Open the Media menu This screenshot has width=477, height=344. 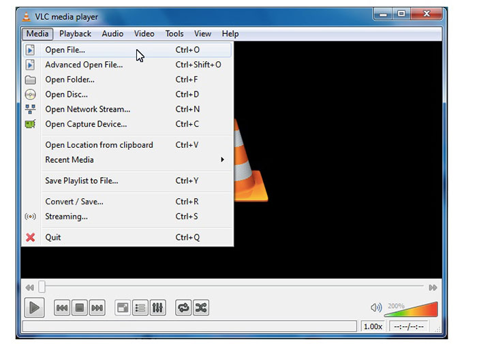click(x=37, y=34)
